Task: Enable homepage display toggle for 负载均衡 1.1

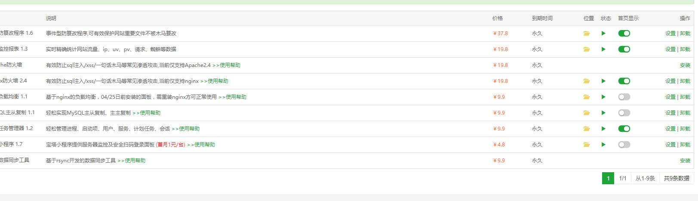Action: pyautogui.click(x=624, y=97)
